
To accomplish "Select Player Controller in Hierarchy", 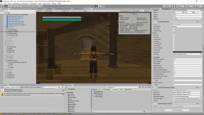I will [x=13, y=32].
